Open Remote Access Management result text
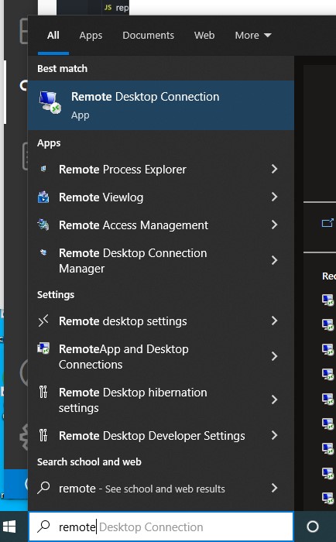 pos(133,225)
